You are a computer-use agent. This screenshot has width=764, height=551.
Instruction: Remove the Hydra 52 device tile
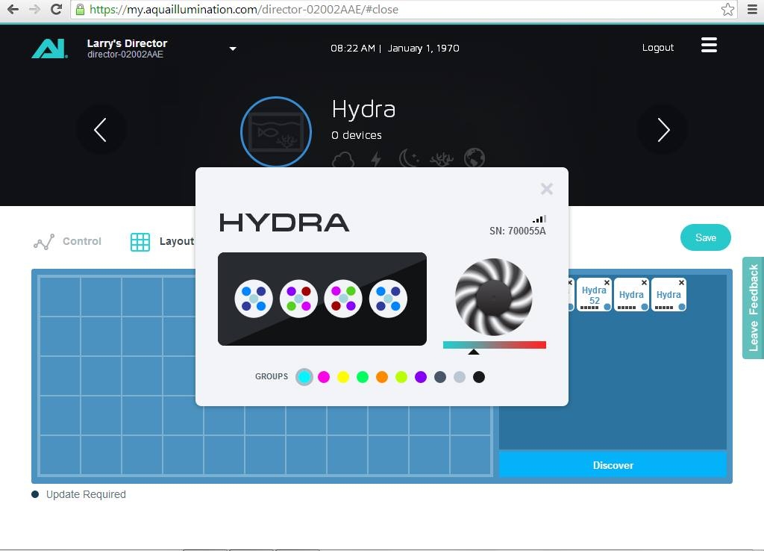pyautogui.click(x=607, y=283)
